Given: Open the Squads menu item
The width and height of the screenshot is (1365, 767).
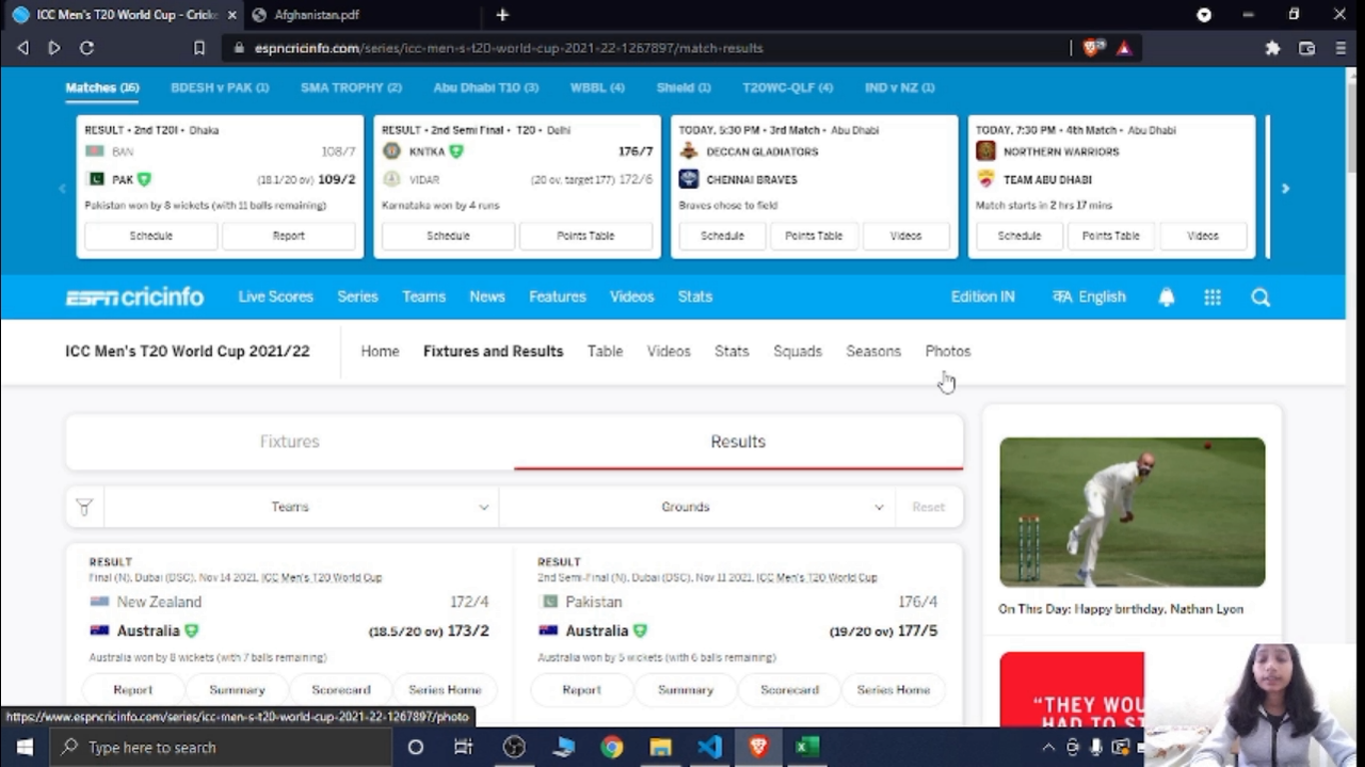Looking at the screenshot, I should (x=797, y=352).
